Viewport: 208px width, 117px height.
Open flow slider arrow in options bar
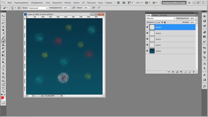(x=90, y=8)
